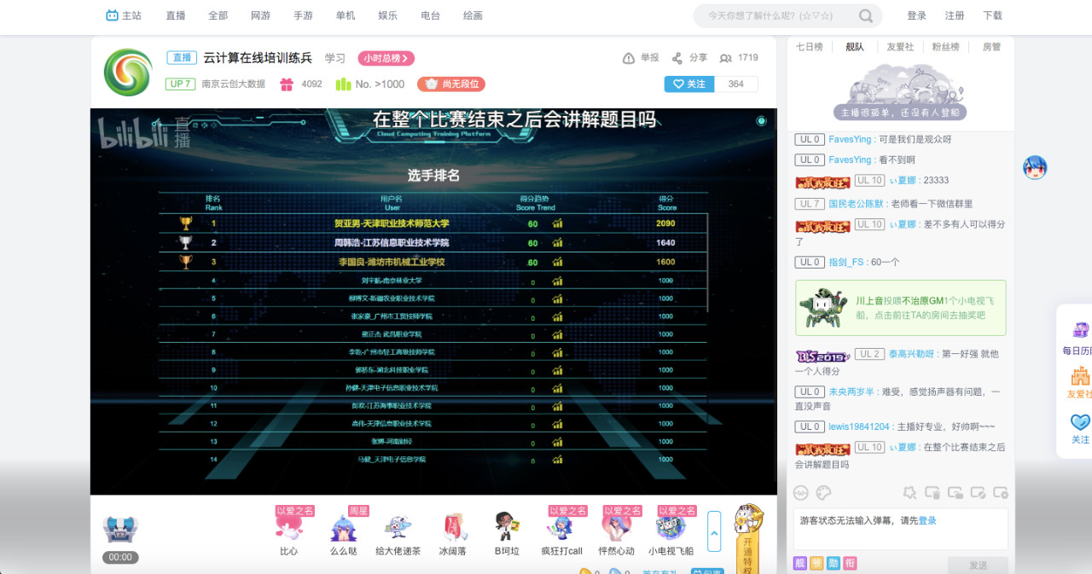Click the search magnifier icon

[x=865, y=16]
